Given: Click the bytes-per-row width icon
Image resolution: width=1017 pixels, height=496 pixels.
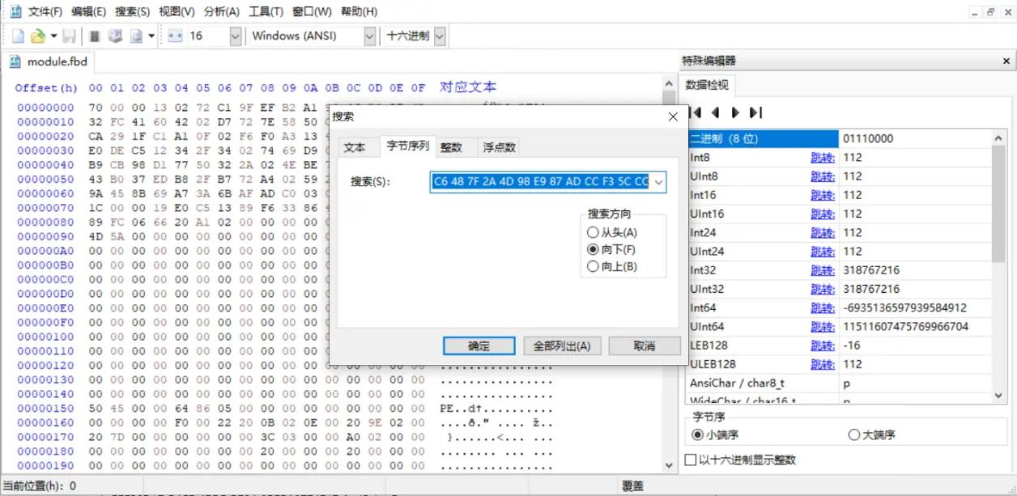Looking at the screenshot, I should 175,36.
